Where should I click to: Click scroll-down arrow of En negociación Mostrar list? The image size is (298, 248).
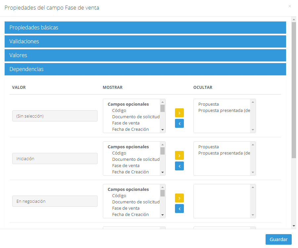coord(162,215)
